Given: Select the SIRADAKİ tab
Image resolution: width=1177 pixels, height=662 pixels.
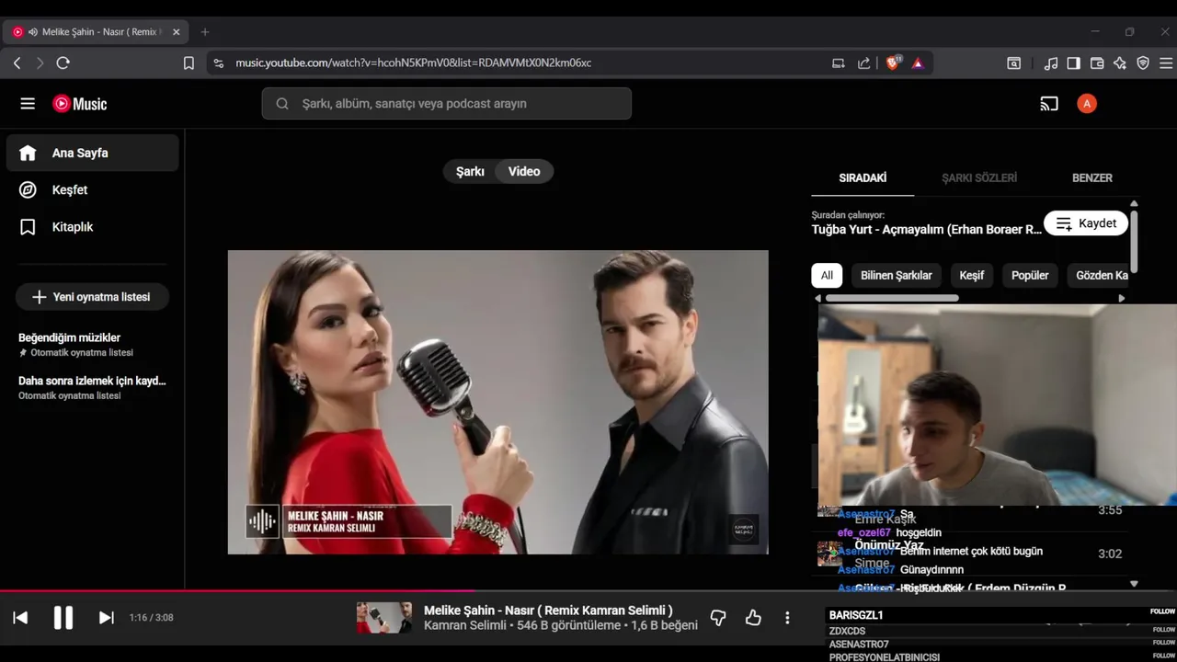Looking at the screenshot, I should [x=863, y=177].
